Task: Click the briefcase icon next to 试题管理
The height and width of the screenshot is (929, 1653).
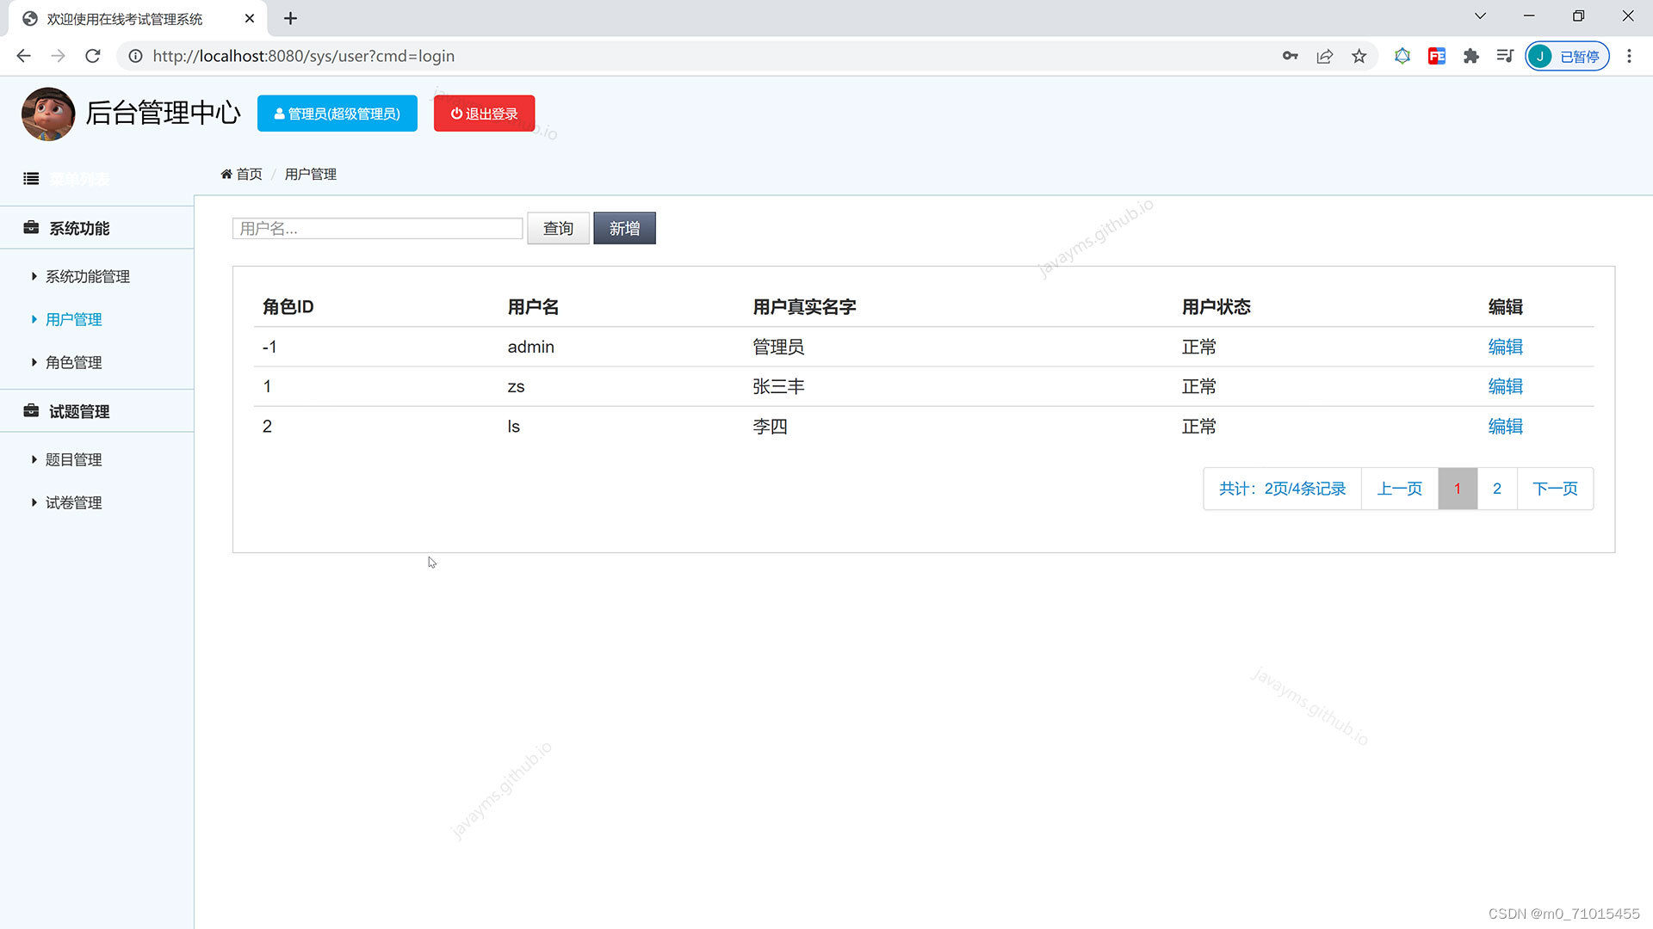Action: point(29,411)
